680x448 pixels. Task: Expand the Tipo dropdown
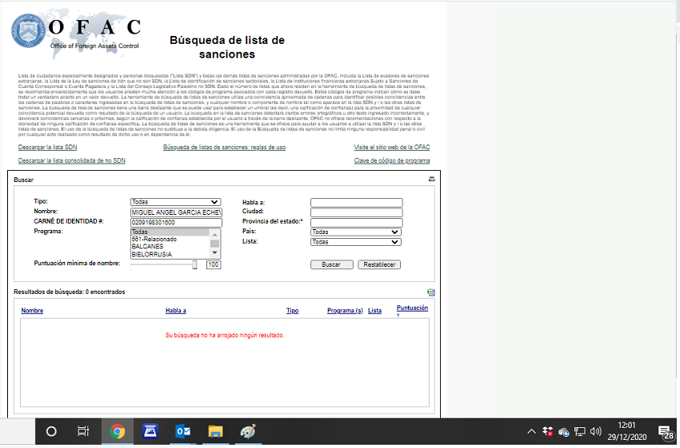175,202
